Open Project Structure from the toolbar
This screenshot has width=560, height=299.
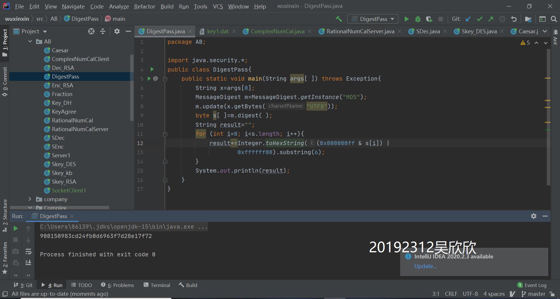(x=528, y=19)
